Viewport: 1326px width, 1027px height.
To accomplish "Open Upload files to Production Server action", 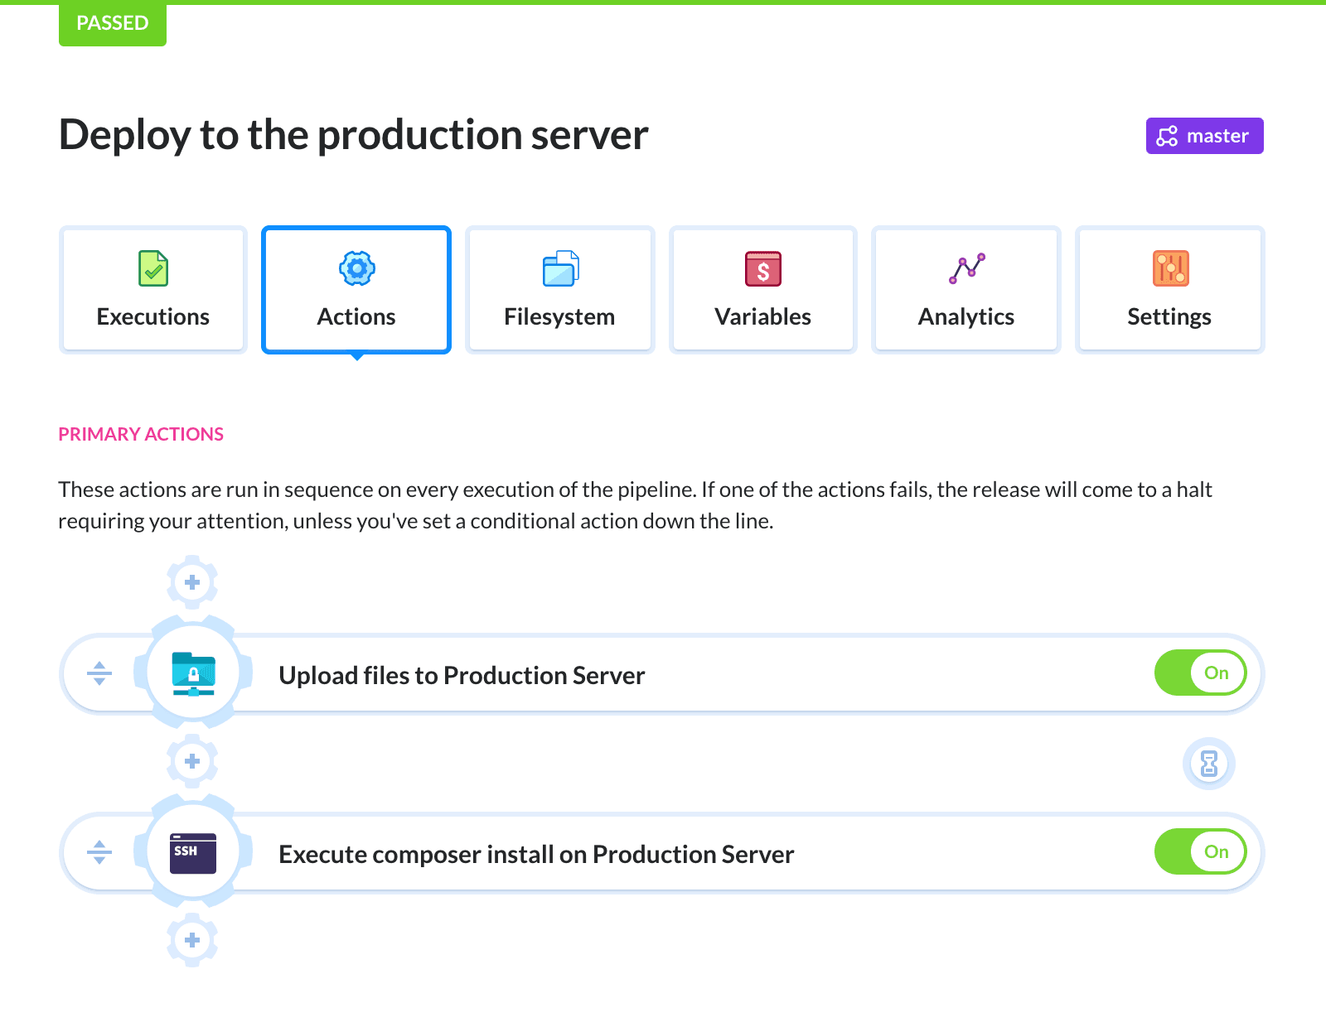I will pyautogui.click(x=462, y=675).
